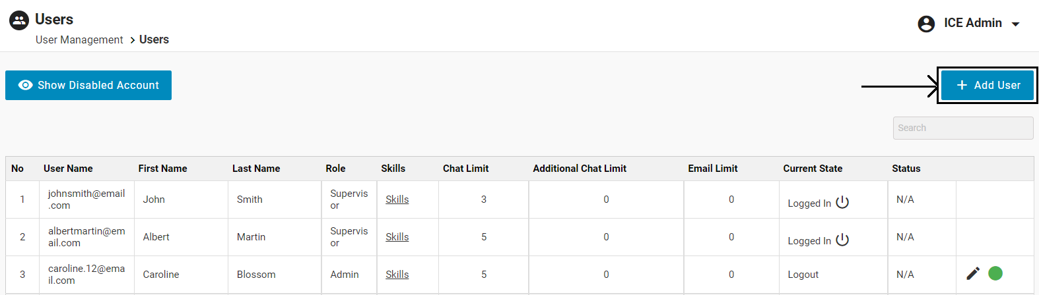
Task: Click the pencil edit icon for Caroline
Action: [x=973, y=273]
